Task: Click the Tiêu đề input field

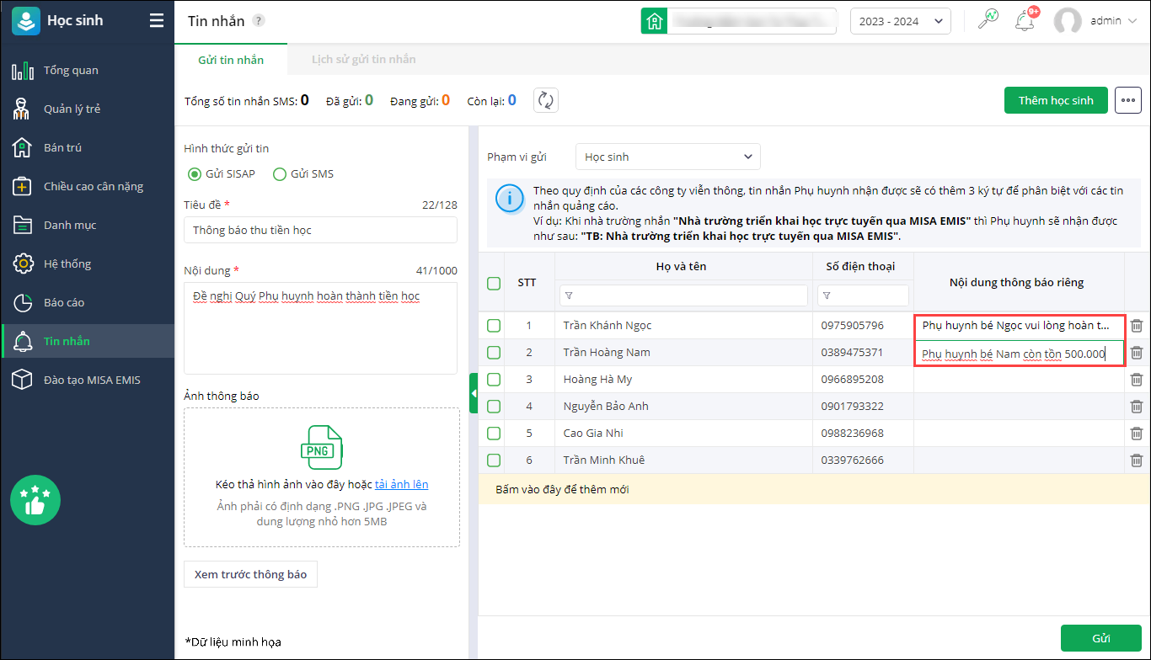Action: (320, 230)
